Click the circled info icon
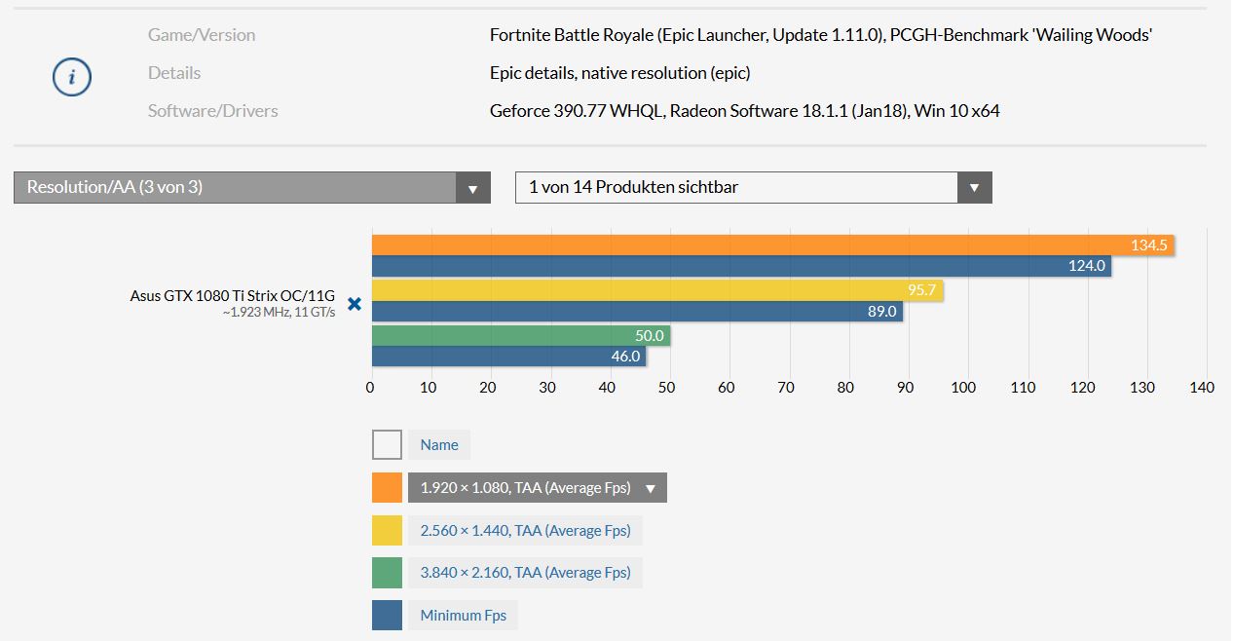The height and width of the screenshot is (641, 1234). (x=72, y=76)
